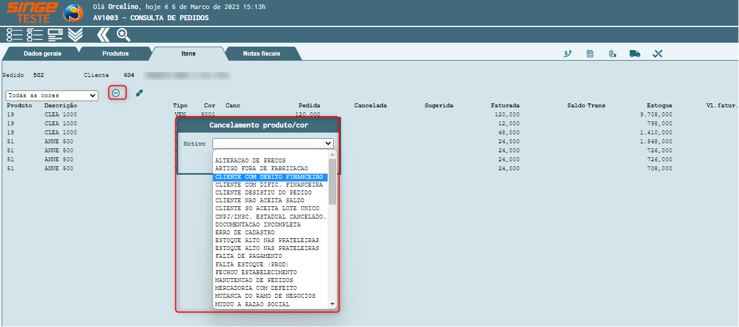739x327 pixels.
Task: Click the Produto column header
Action: tap(19, 106)
